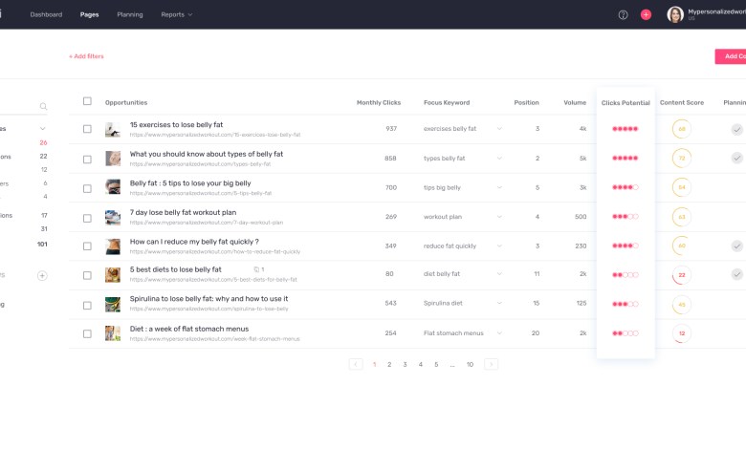The height and width of the screenshot is (449, 746).
Task: Click the duplicate icon beside 5 best diets
Action: (256, 269)
